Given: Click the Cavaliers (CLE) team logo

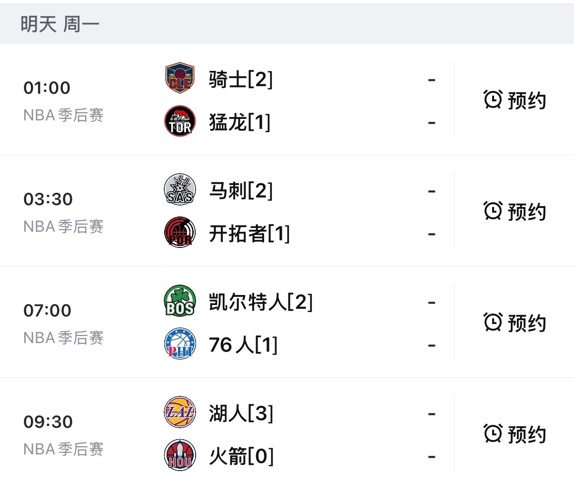Looking at the screenshot, I should (179, 79).
